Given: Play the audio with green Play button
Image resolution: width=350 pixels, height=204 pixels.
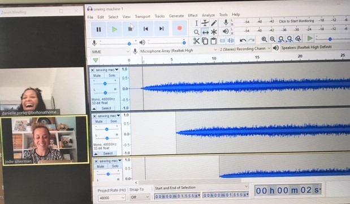Looking at the screenshot, I should click(x=114, y=29).
